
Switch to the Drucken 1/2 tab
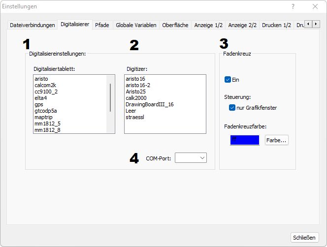coord(276,25)
